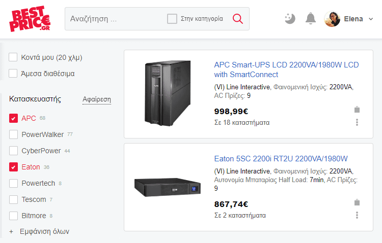Uncheck the Eaton manufacturer filter

click(x=13, y=167)
